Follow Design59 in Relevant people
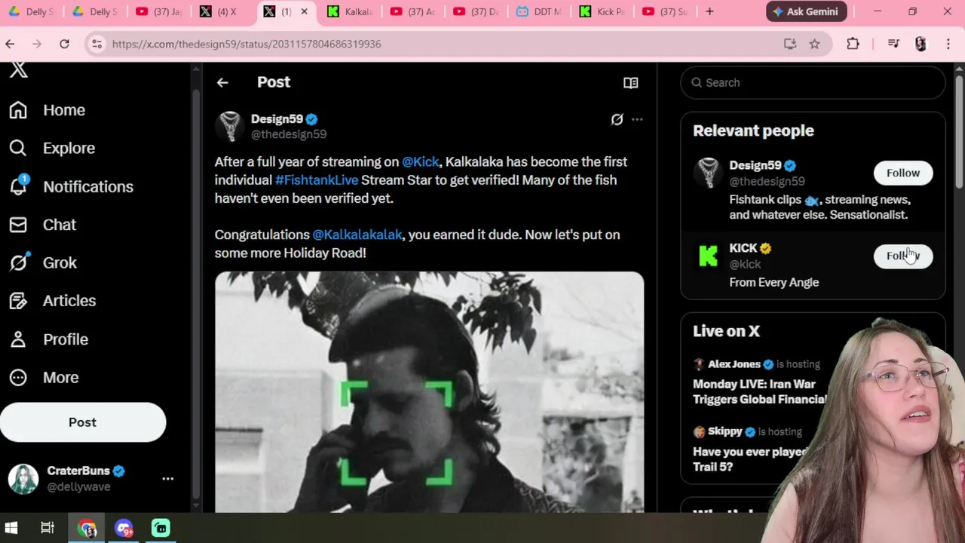965x543 pixels. (903, 173)
